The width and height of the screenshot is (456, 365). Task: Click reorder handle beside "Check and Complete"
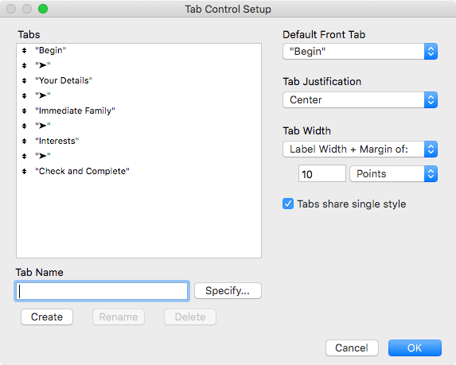[24, 172]
